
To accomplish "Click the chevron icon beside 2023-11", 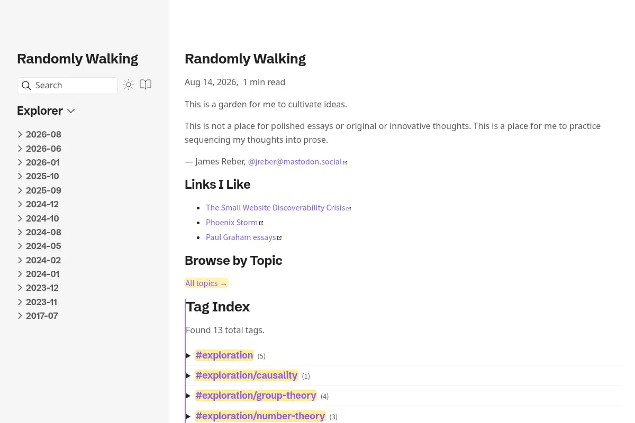I will click(20, 302).
